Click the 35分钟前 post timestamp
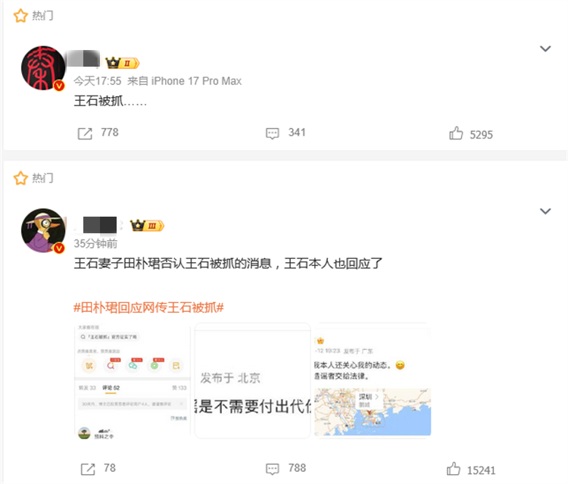This screenshot has height=484, width=568. (x=95, y=243)
